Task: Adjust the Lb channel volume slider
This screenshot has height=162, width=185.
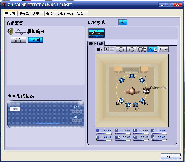Action: point(159,134)
